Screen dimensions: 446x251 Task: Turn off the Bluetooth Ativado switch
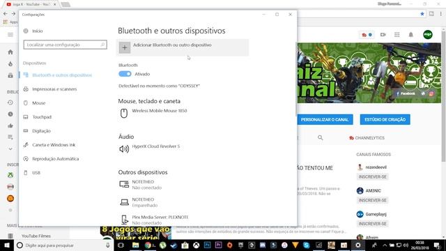pos(125,74)
